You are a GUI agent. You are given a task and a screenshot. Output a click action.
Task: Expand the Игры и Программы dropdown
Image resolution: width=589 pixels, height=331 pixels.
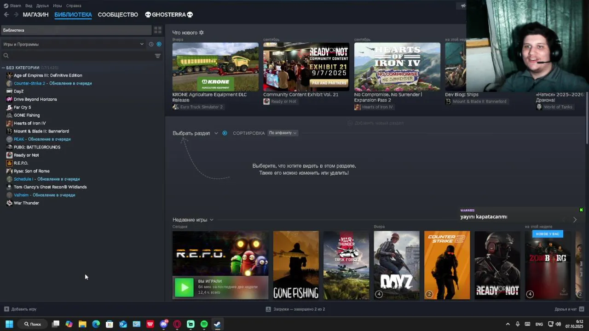[x=74, y=44]
